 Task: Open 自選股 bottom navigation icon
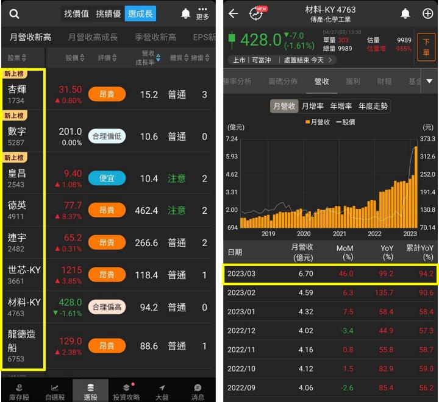[x=55, y=392]
